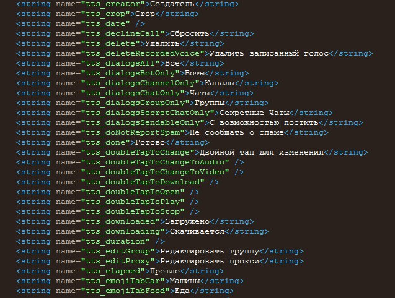This screenshot has height=298, width=395.
Task: Click the name "tts_doubleTapToChangeToAudio"
Action: click(155, 163)
